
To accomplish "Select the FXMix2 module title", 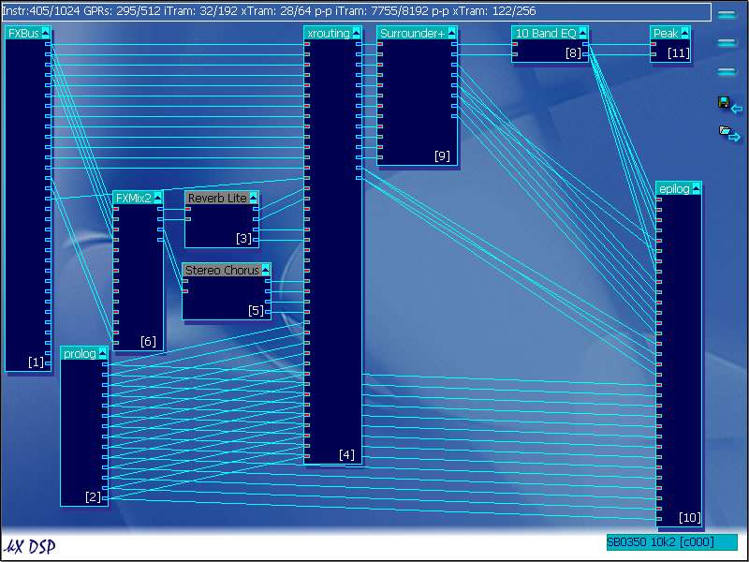I will 133,199.
